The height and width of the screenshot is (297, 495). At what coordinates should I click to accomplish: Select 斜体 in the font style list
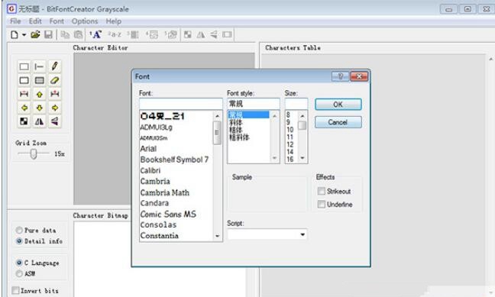coord(236,122)
